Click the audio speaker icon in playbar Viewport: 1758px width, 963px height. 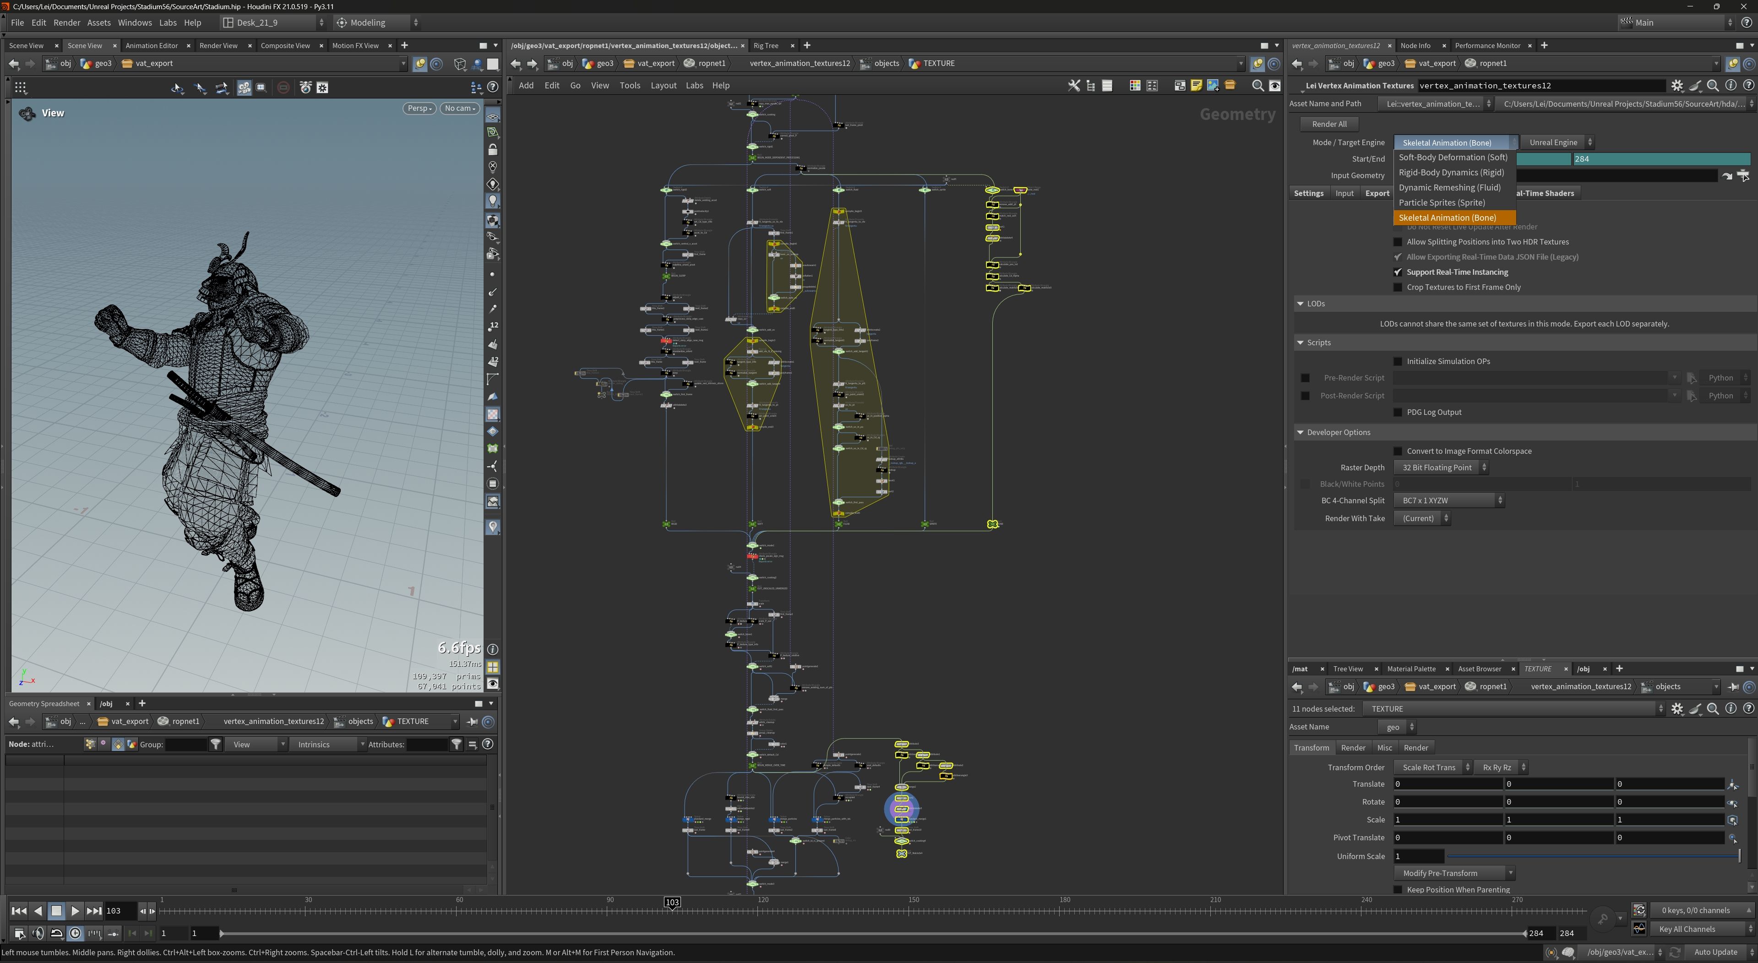38,933
